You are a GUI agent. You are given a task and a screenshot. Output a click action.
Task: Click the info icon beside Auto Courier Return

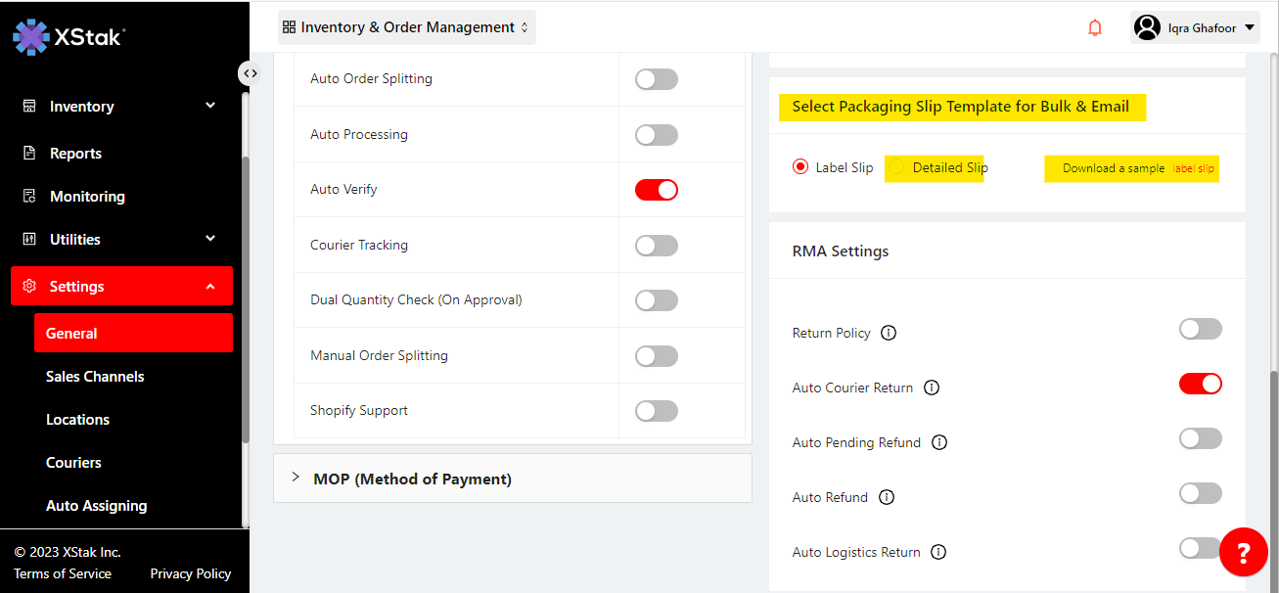tap(932, 388)
